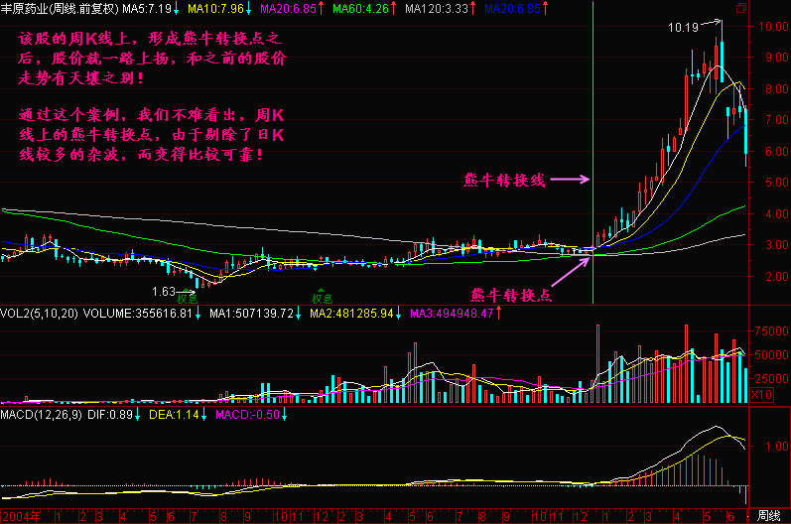Click the X10 volume scale marker

(760, 395)
